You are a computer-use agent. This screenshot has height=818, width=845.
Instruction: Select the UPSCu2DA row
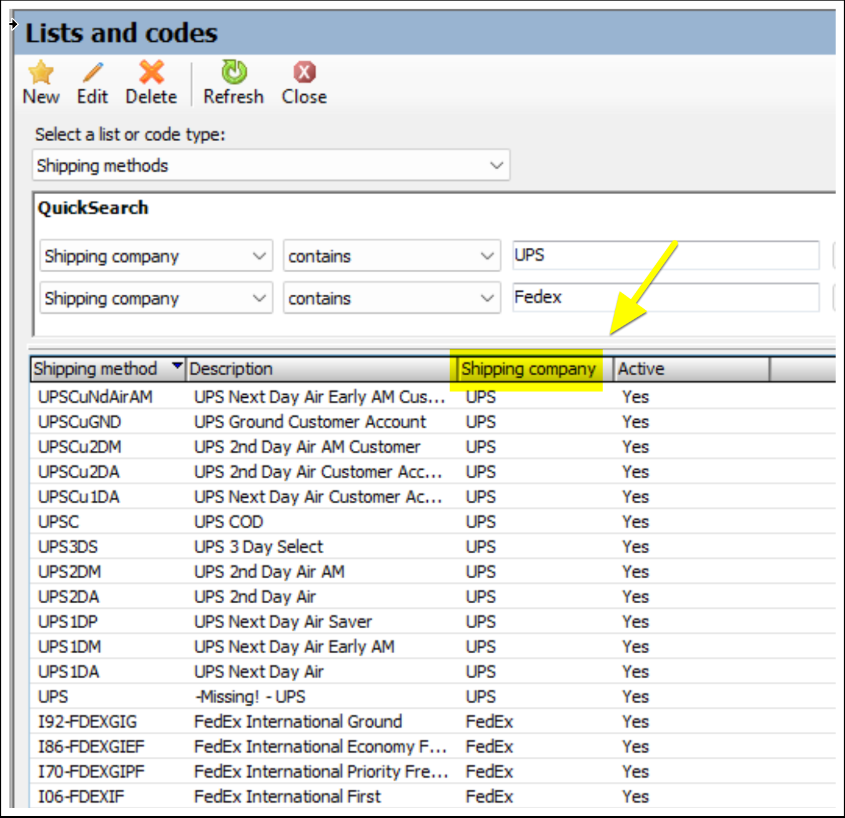point(432,471)
